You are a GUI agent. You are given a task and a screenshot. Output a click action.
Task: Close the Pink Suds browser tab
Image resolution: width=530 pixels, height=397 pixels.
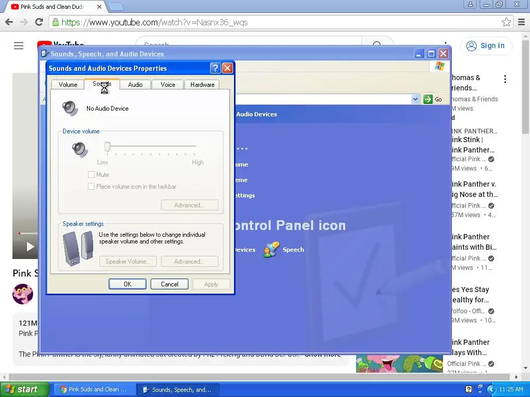point(99,7)
